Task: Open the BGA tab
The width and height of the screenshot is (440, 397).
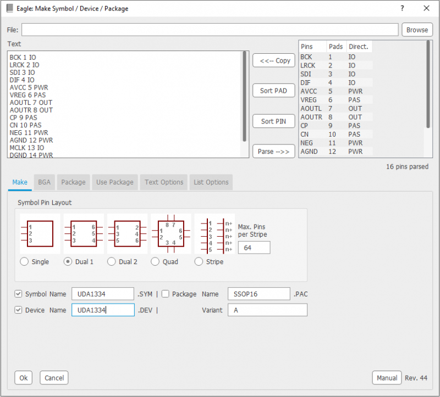Action: pyautogui.click(x=45, y=182)
